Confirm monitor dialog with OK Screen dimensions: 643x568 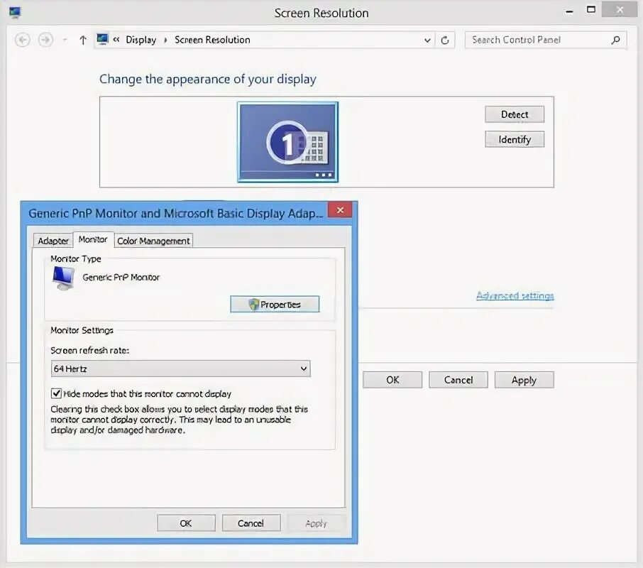point(186,523)
